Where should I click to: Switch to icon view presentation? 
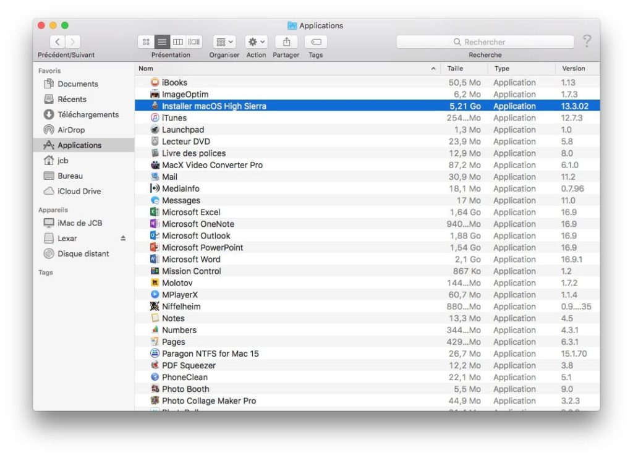(146, 41)
